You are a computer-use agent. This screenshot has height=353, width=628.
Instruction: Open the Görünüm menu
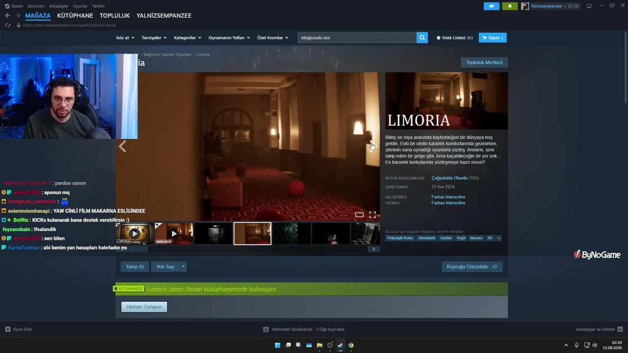pos(36,6)
